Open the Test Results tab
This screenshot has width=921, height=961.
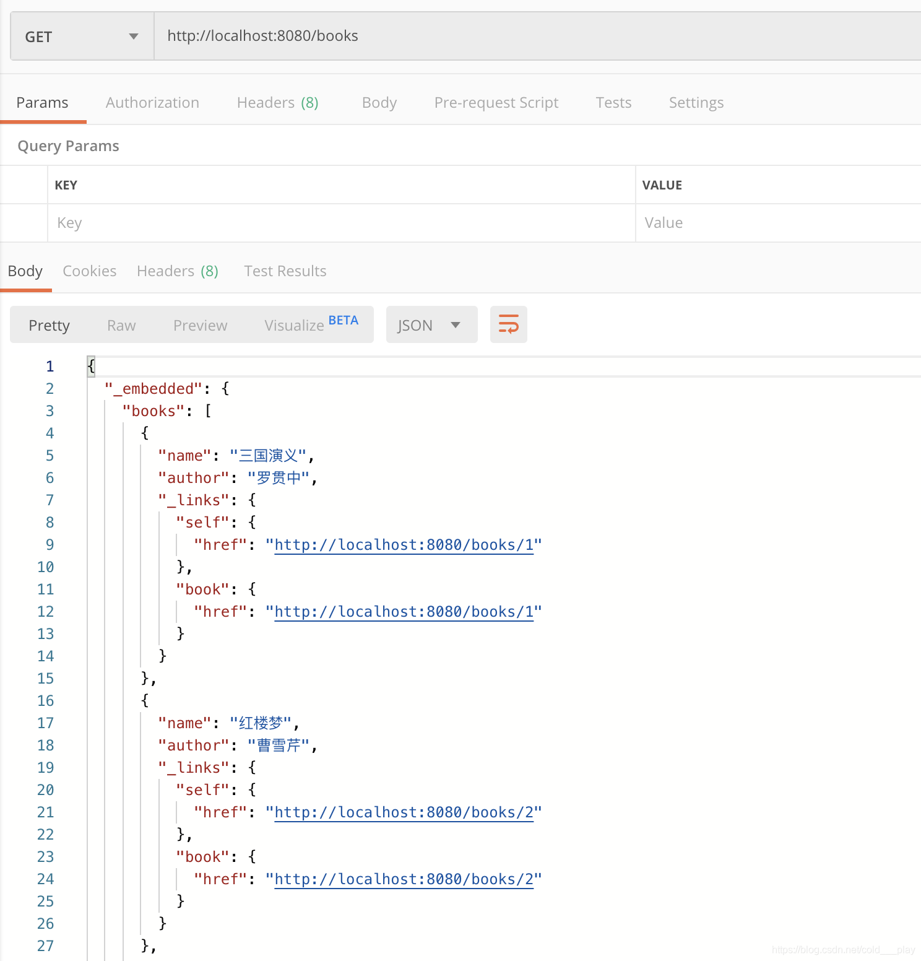pos(285,271)
